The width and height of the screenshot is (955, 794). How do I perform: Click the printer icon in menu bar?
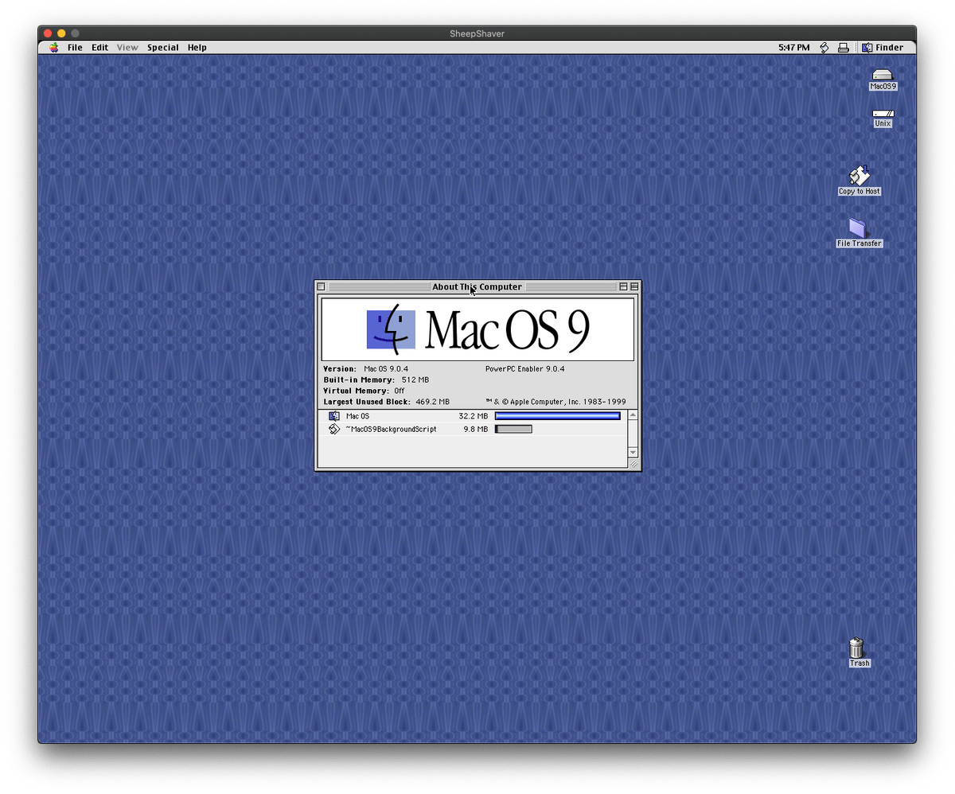(844, 48)
